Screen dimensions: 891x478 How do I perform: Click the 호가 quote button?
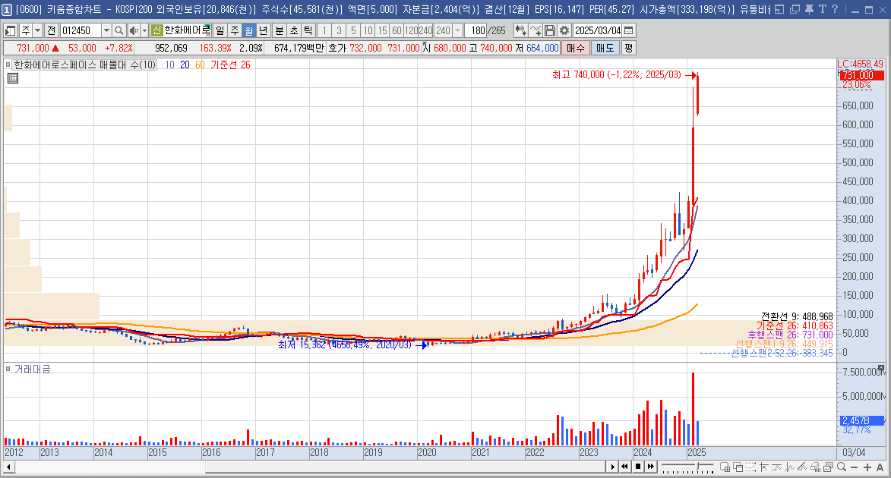337,49
